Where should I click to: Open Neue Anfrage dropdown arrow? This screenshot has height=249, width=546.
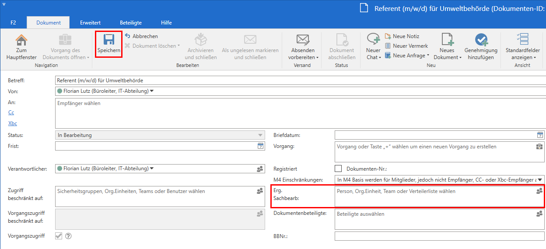coord(428,56)
